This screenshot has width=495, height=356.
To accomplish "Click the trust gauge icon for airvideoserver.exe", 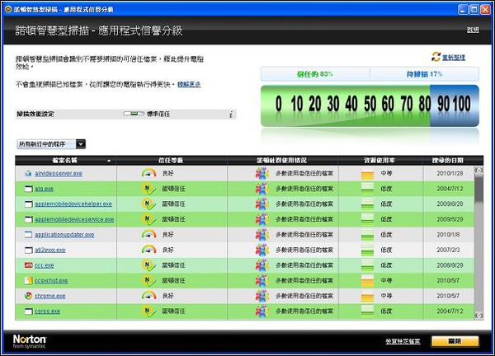I will 148,174.
